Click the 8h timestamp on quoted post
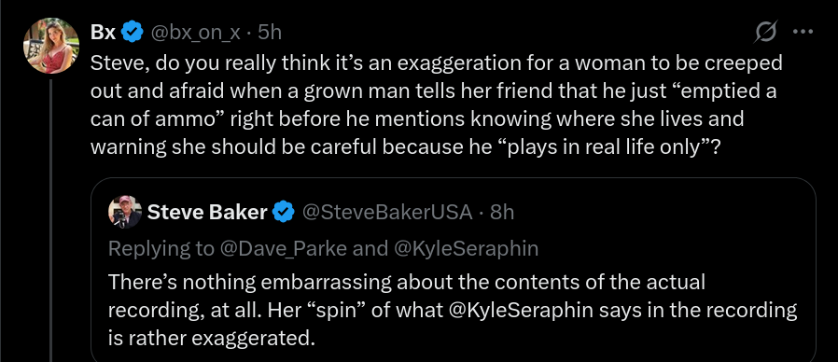This screenshot has height=362, width=838. [502, 213]
